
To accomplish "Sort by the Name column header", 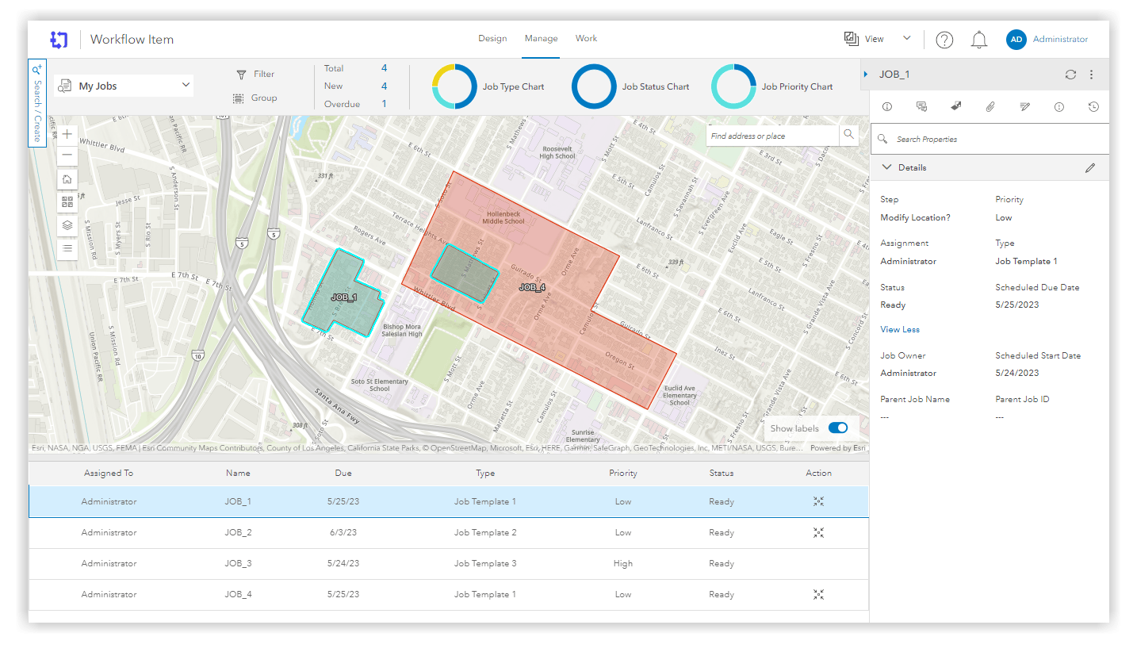I will tap(238, 474).
